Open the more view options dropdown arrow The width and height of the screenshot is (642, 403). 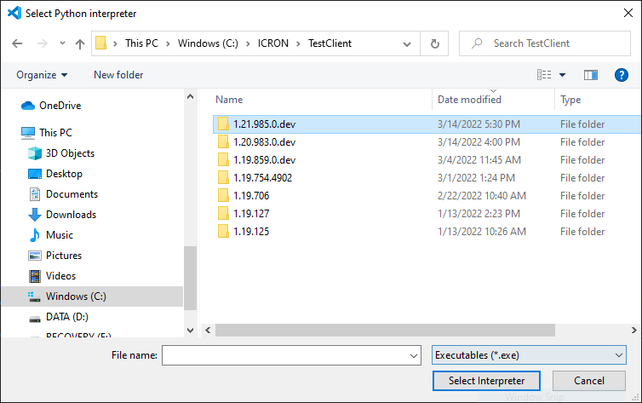click(x=563, y=75)
